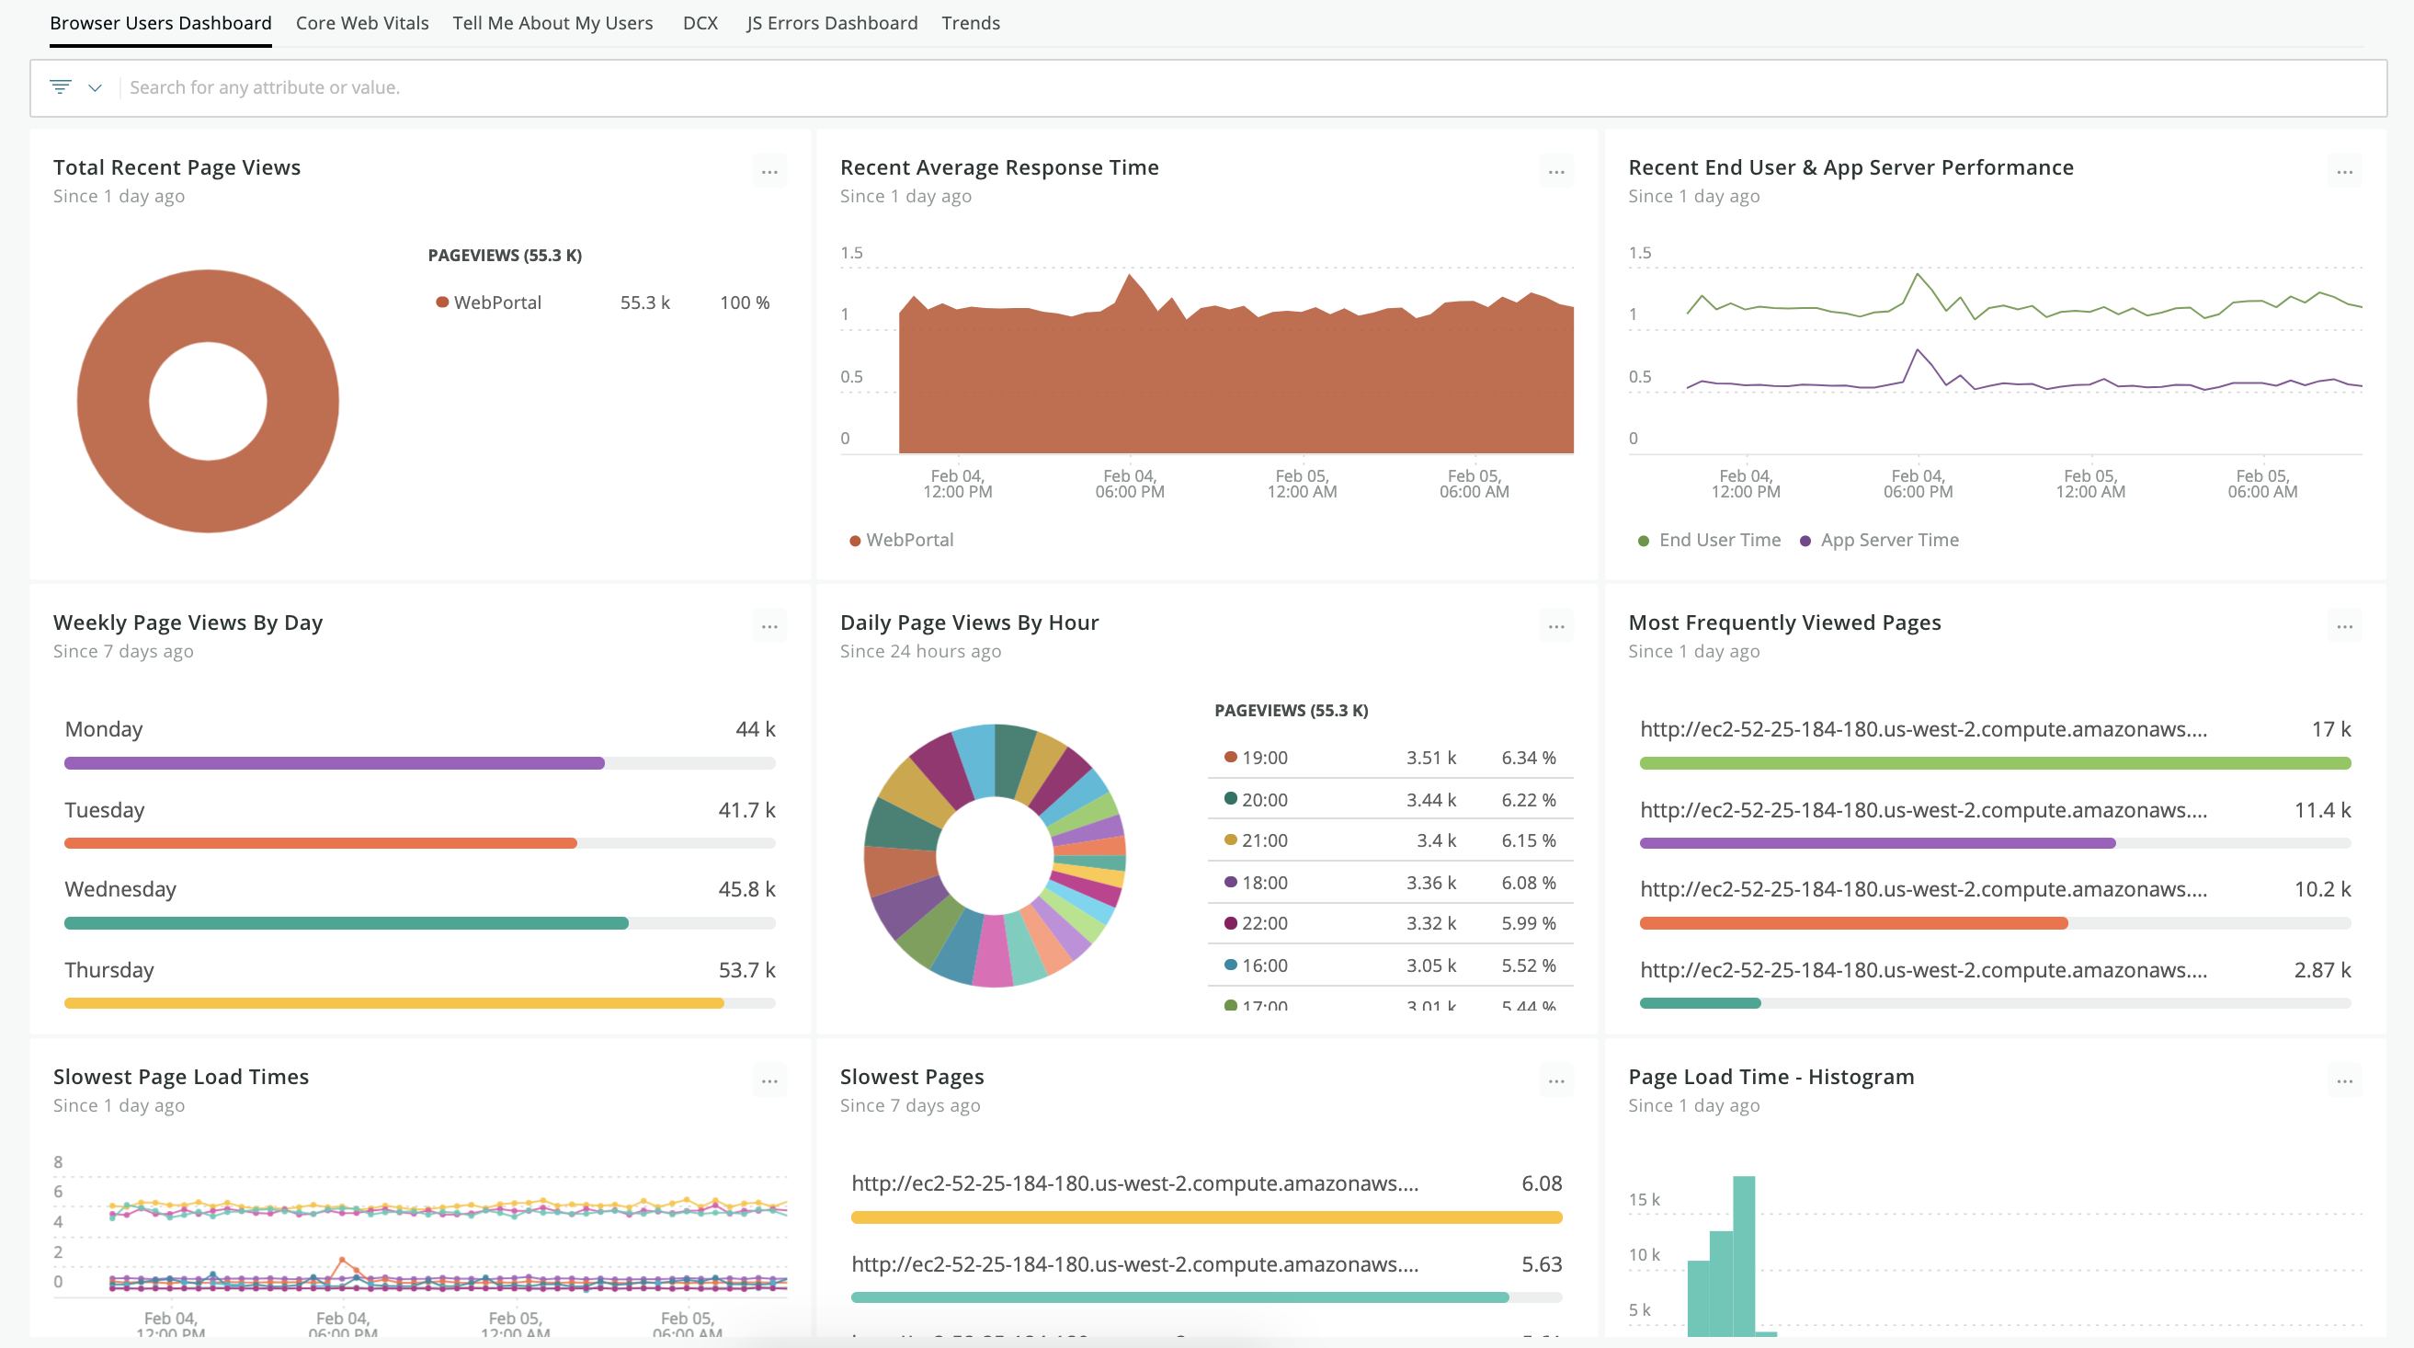Expand the filter dropdown chevron
This screenshot has width=2414, height=1348.
point(95,87)
